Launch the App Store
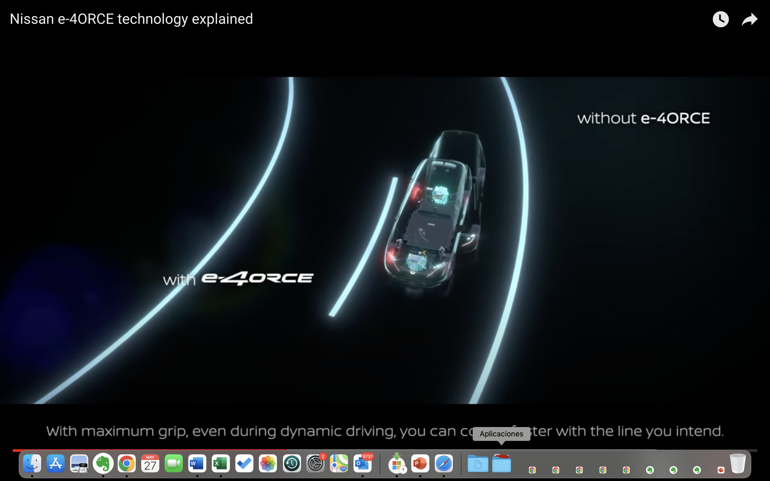 coord(56,464)
